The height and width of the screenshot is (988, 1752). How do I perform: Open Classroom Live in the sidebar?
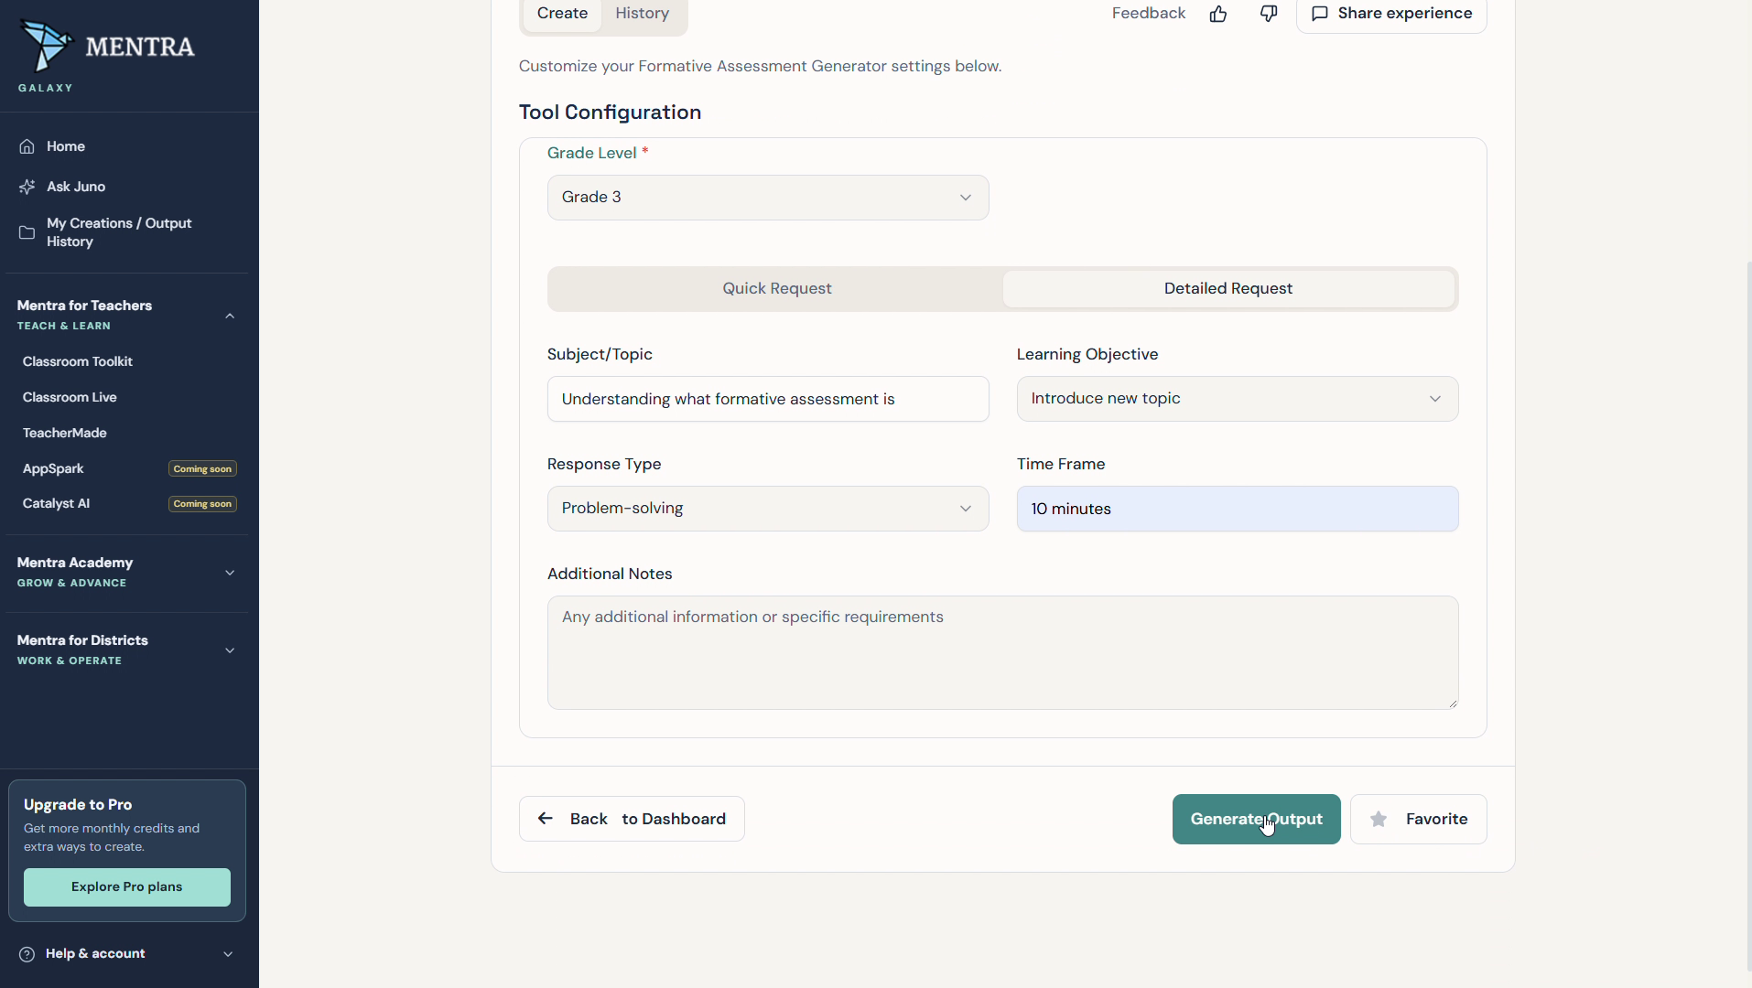(x=70, y=397)
